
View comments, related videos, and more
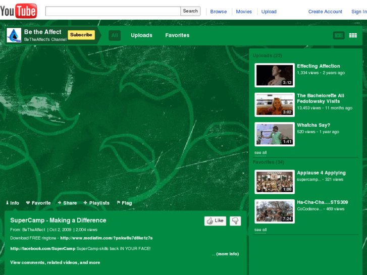(55, 262)
